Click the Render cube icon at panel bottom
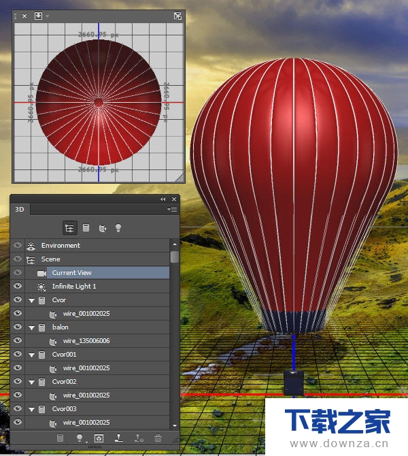This screenshot has width=408, height=456. coord(99,438)
